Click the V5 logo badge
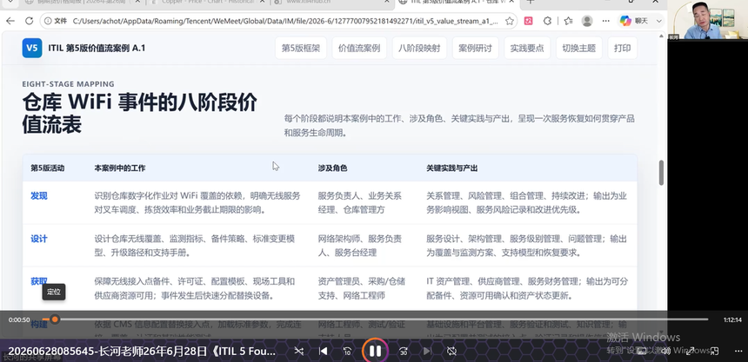 [32, 48]
